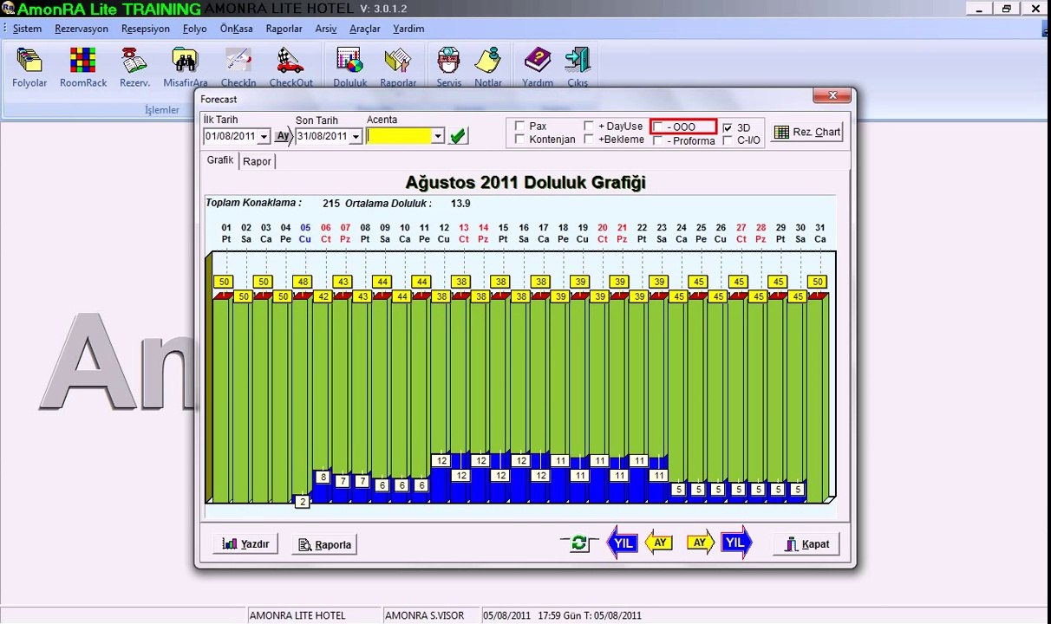Click the yellow Acenta input field

tap(399, 136)
